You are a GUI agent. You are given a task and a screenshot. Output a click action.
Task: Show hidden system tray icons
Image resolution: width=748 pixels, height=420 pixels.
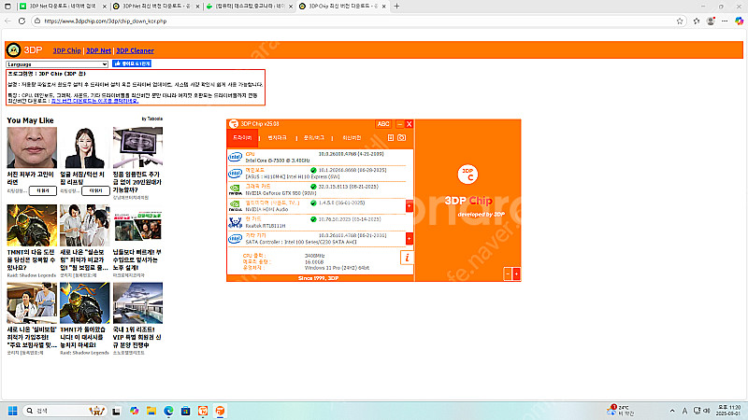(672, 411)
